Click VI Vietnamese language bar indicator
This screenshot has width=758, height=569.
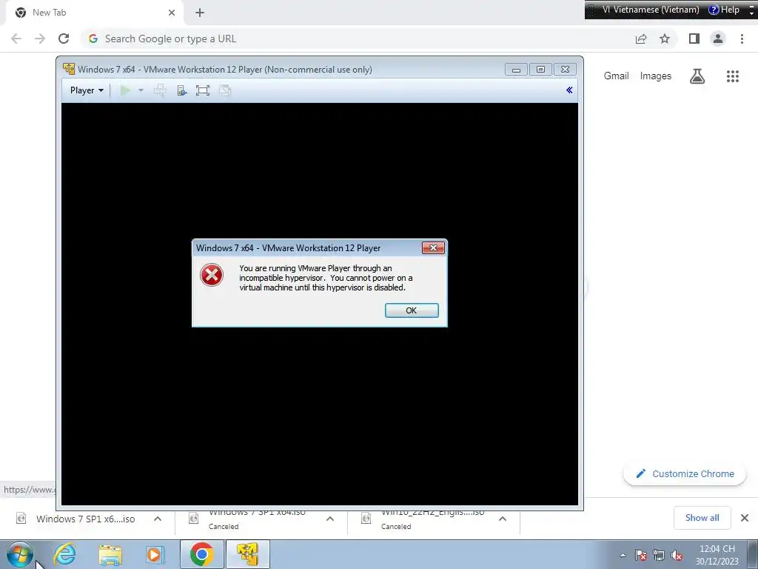coord(651,10)
